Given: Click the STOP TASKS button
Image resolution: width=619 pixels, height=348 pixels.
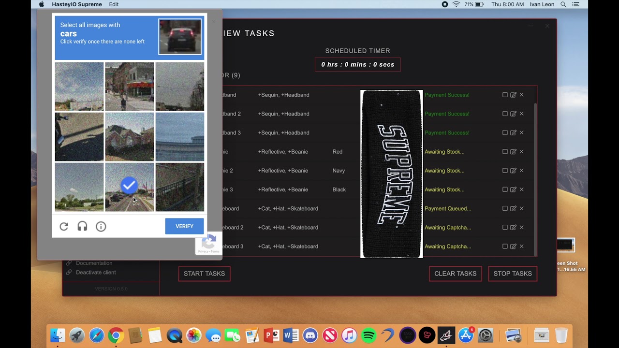Looking at the screenshot, I should coord(513,274).
